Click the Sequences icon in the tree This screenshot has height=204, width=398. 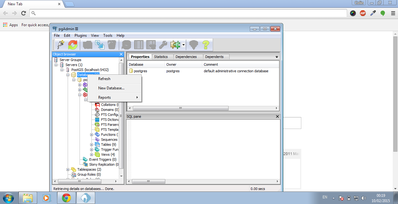coord(97,140)
